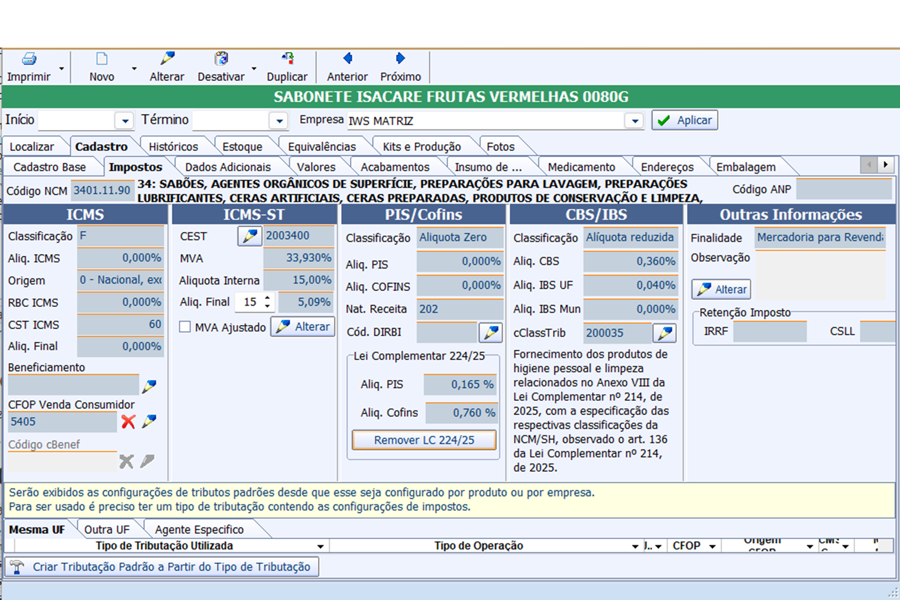Enable the MVA Ajustado checkbox

tap(185, 327)
